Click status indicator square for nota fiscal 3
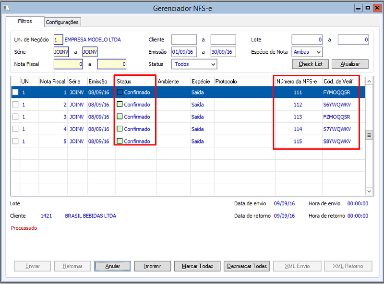The width and height of the screenshot is (384, 284). pos(120,117)
